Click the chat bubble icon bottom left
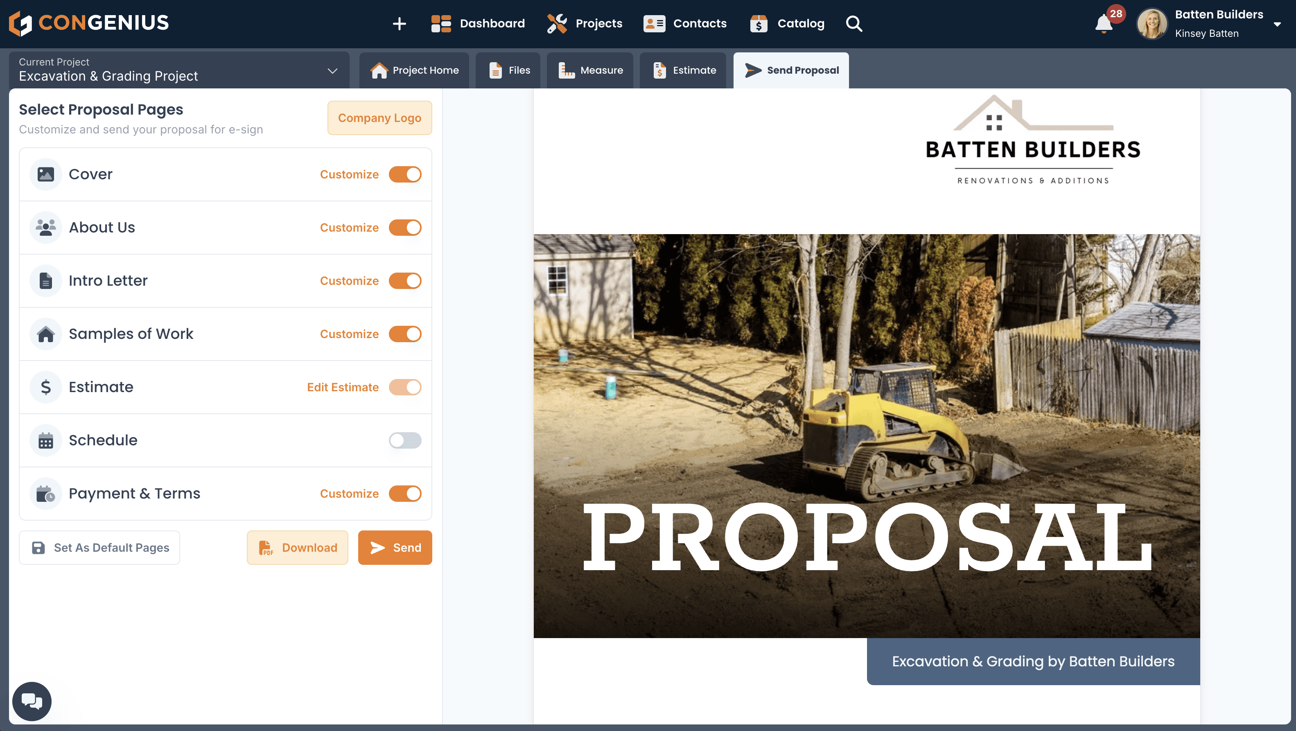1296x731 pixels. coord(32,701)
